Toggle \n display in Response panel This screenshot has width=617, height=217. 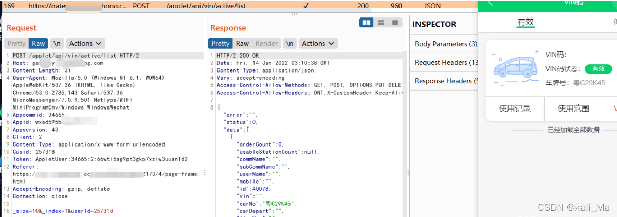tap(290, 44)
